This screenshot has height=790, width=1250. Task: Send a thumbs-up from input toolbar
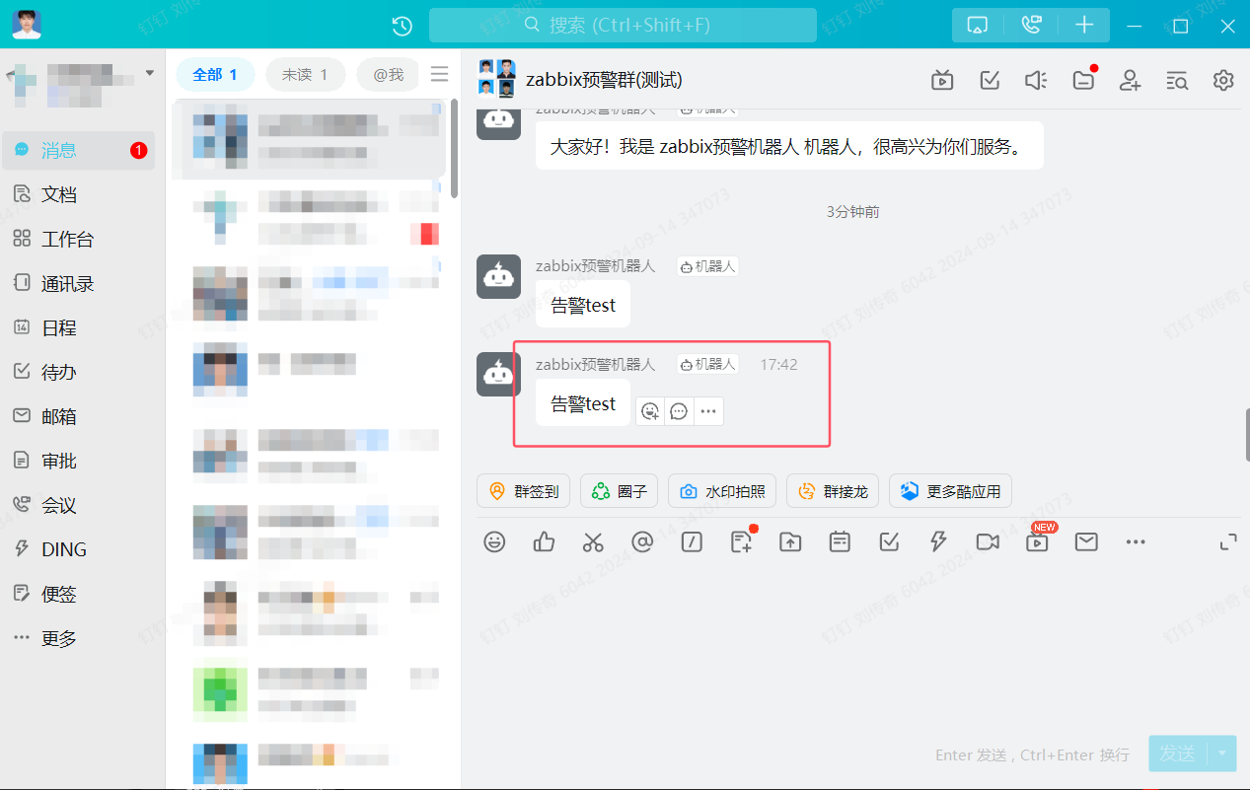[x=544, y=541]
